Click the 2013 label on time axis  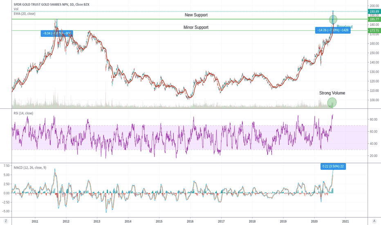tap(97, 221)
